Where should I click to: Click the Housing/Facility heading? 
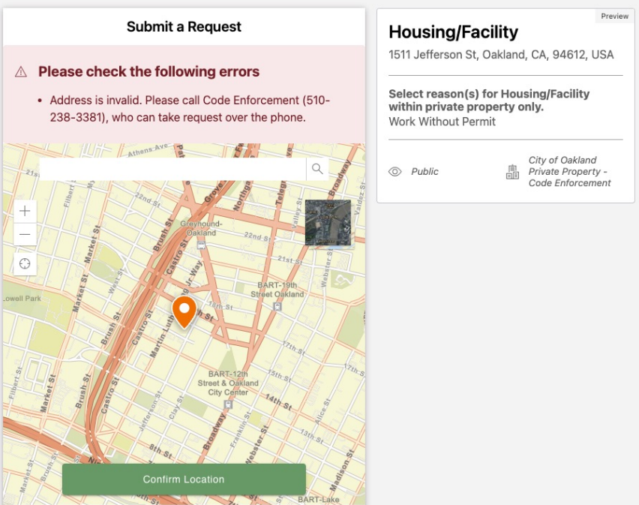click(453, 32)
